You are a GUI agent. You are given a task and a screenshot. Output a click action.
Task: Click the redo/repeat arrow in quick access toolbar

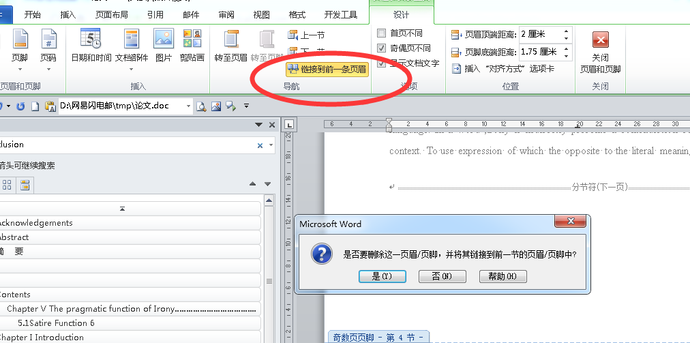[20, 106]
